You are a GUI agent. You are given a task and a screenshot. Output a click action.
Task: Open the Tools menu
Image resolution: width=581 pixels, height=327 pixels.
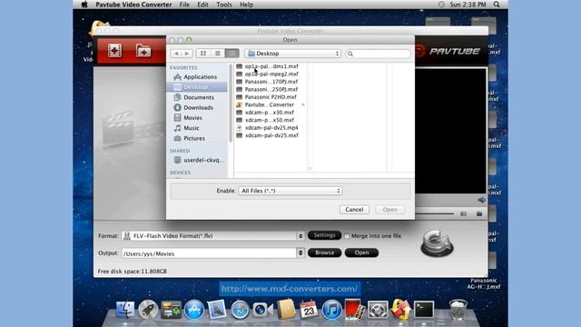[224, 5]
